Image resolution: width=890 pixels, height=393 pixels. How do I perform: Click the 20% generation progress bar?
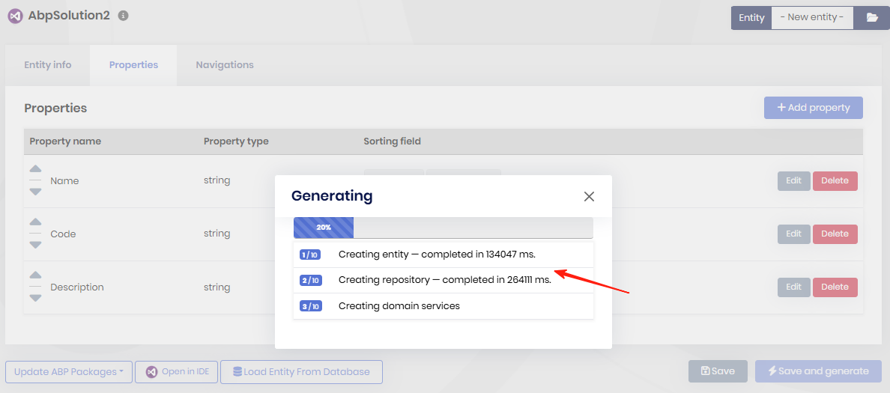point(443,228)
